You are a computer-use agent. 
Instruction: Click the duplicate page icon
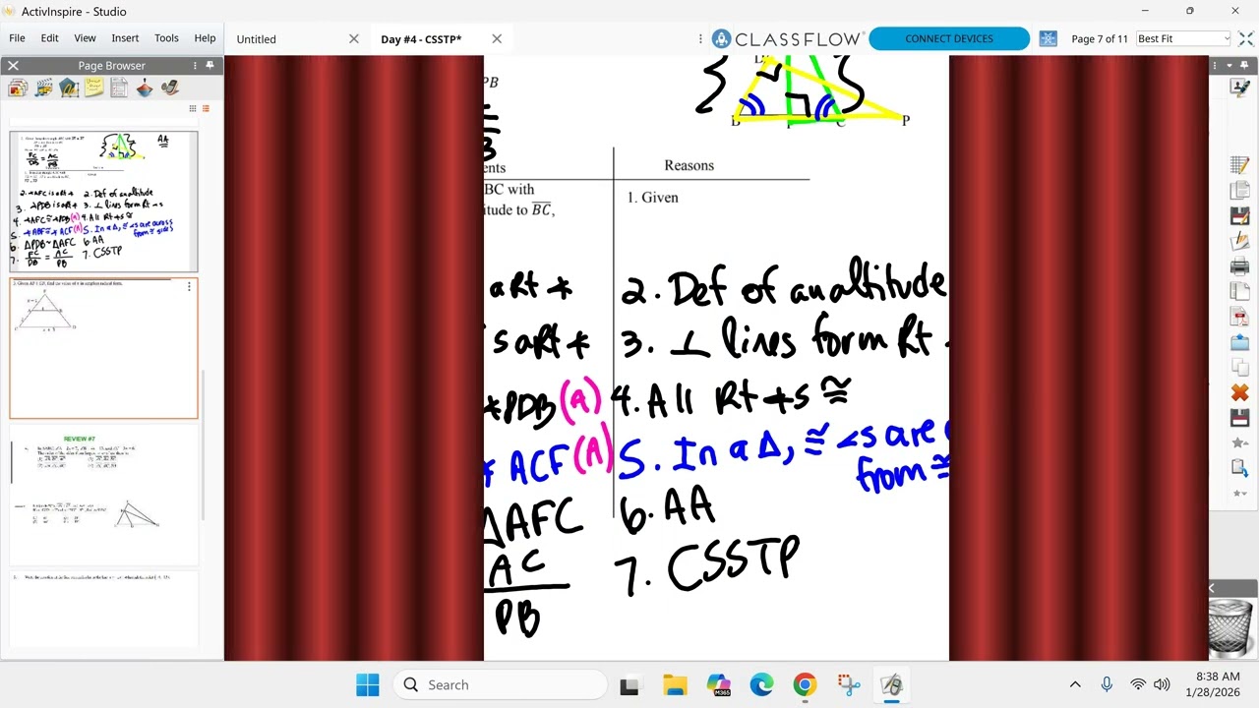[x=1239, y=292]
